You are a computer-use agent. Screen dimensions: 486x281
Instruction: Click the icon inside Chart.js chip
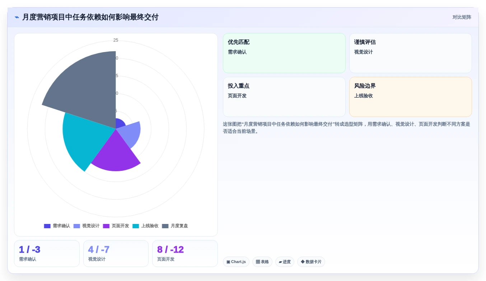pyautogui.click(x=228, y=262)
